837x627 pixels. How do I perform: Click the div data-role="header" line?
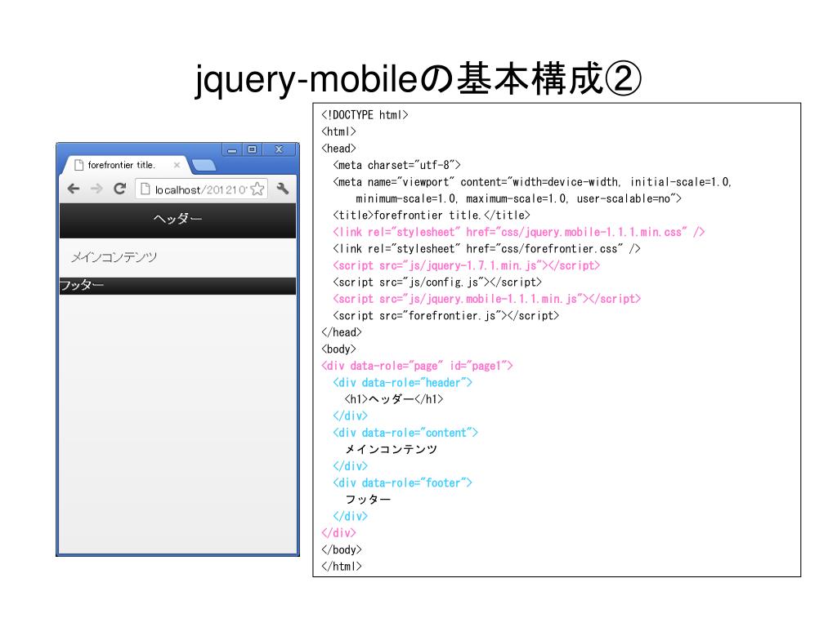tap(402, 383)
